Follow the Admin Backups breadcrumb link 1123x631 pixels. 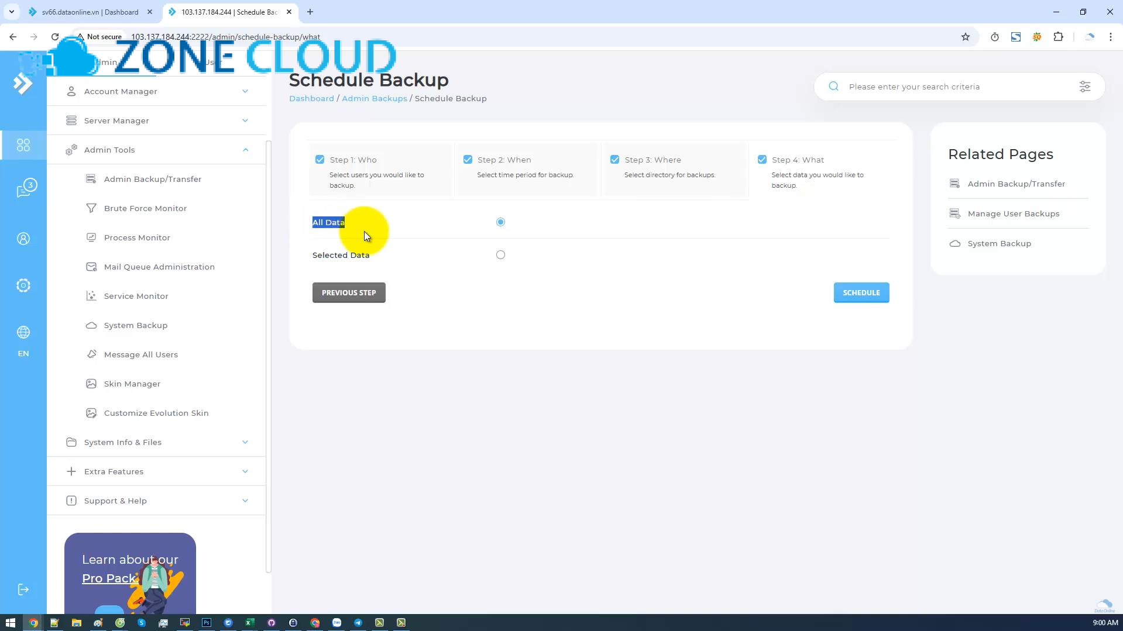[375, 98]
